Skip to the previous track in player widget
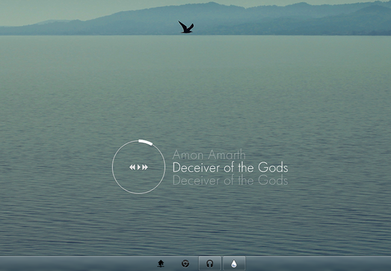The width and height of the screenshot is (391, 271). pos(132,167)
